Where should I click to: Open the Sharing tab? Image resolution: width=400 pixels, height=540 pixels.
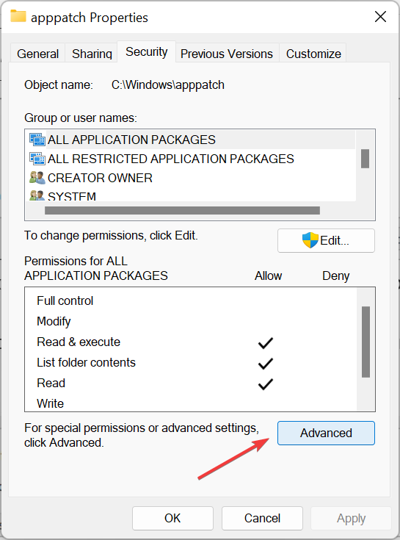point(92,54)
